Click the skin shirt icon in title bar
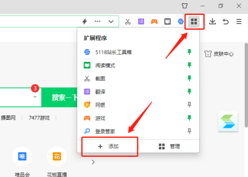The image size is (248, 177). [185, 6]
